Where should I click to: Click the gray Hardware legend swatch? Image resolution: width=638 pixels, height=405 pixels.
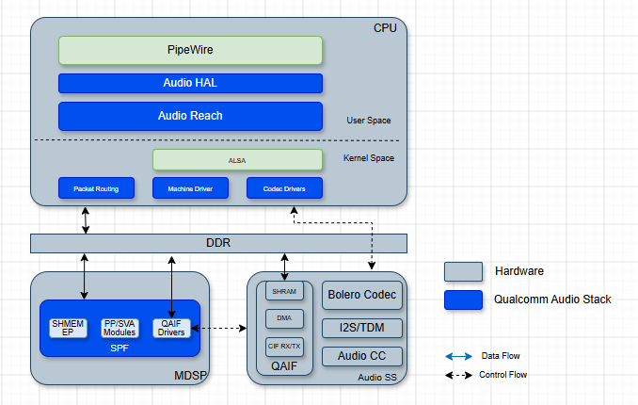coord(464,272)
